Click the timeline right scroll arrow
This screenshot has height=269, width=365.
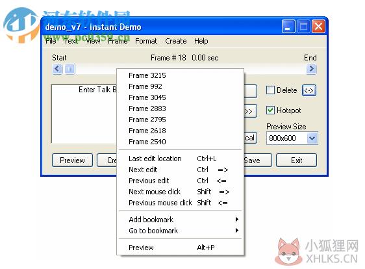(312, 69)
